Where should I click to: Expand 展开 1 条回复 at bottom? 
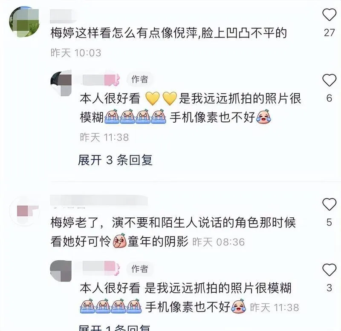(x=114, y=328)
